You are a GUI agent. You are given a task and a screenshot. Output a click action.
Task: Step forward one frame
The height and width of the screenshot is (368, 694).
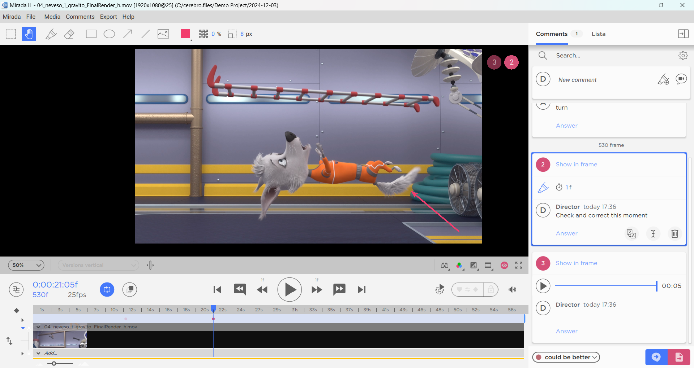tap(317, 289)
